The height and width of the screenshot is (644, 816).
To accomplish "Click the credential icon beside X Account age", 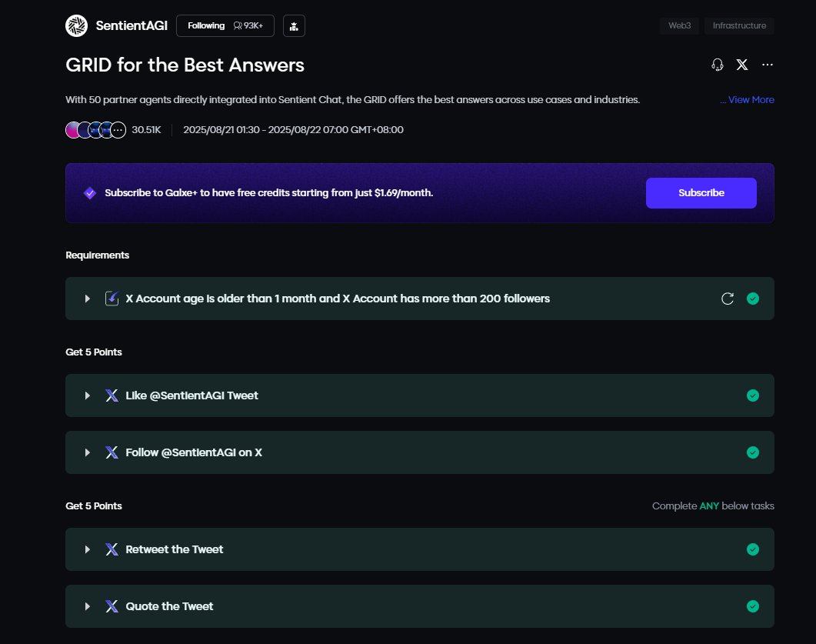I will [112, 299].
